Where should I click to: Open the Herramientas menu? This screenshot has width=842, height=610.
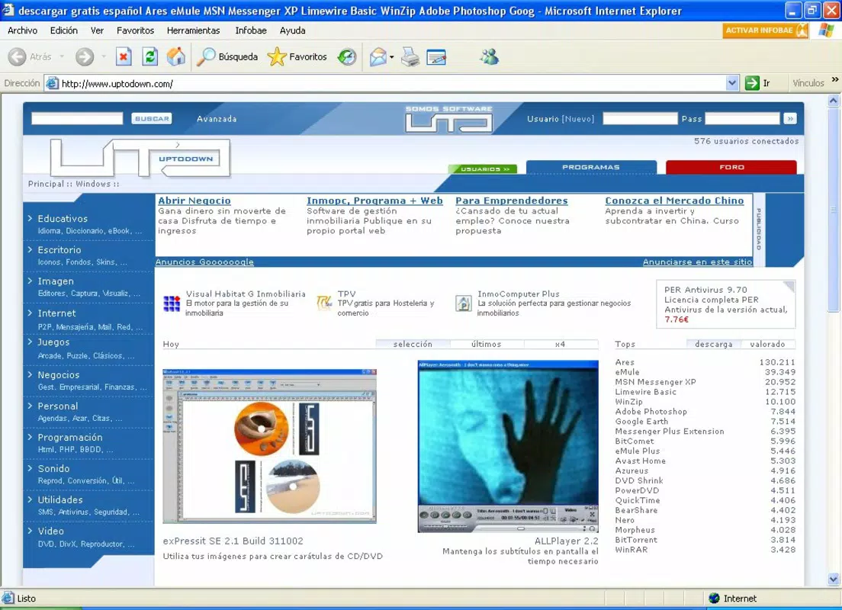coord(193,30)
